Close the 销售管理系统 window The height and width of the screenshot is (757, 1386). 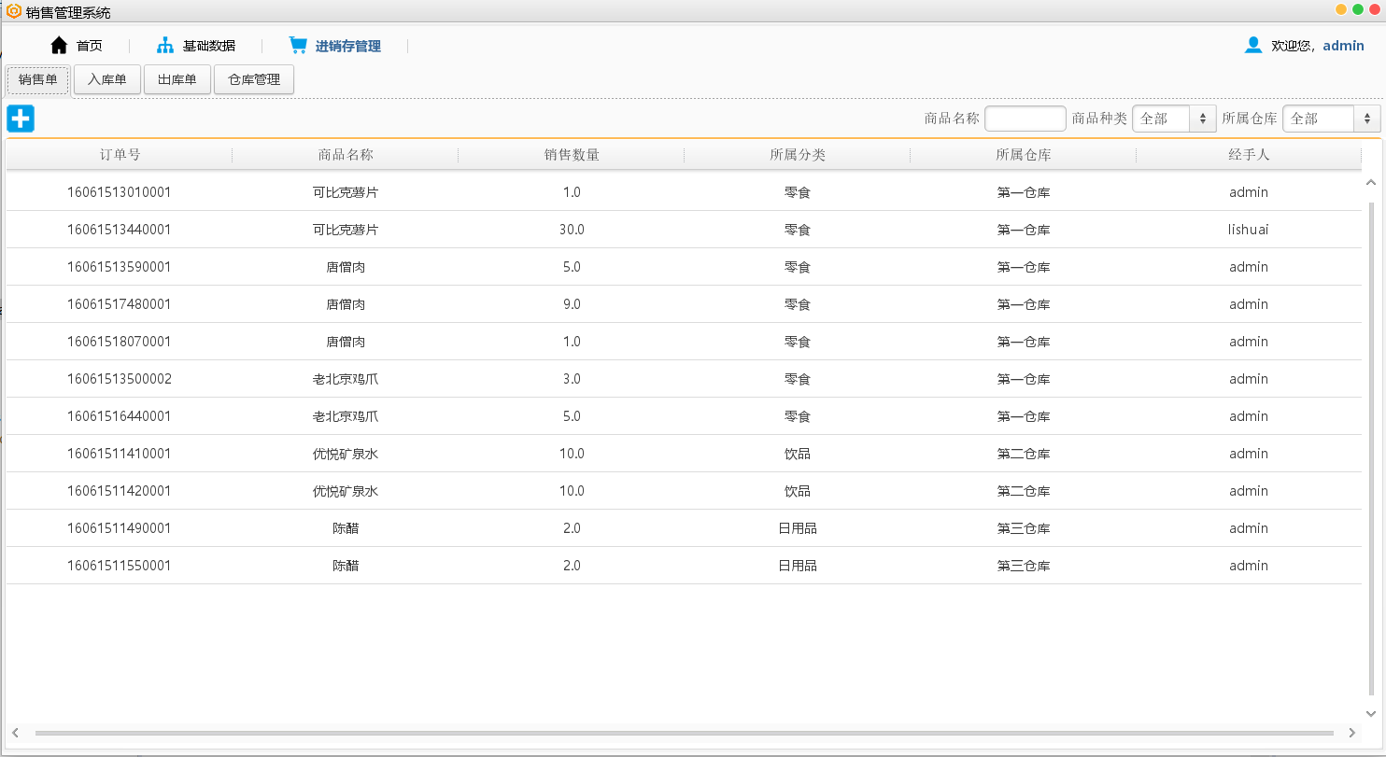point(1375,9)
